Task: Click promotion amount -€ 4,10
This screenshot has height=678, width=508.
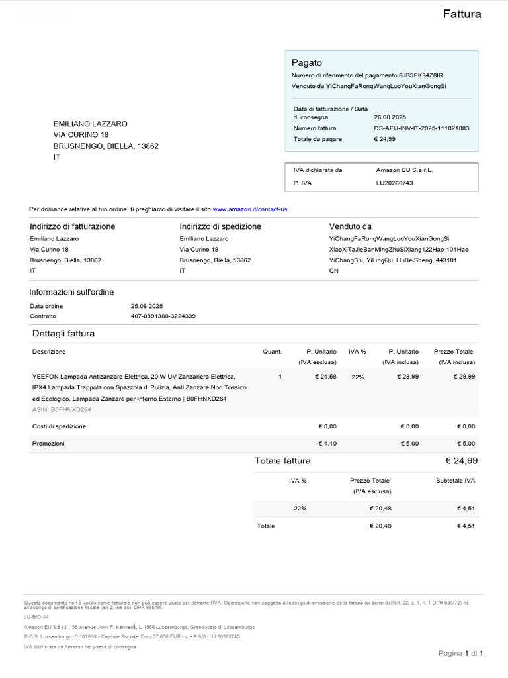Action: coord(327,443)
